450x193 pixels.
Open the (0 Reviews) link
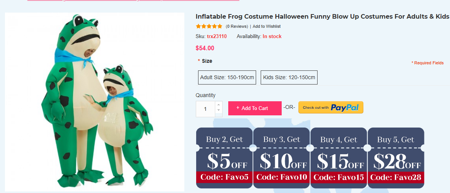(237, 26)
